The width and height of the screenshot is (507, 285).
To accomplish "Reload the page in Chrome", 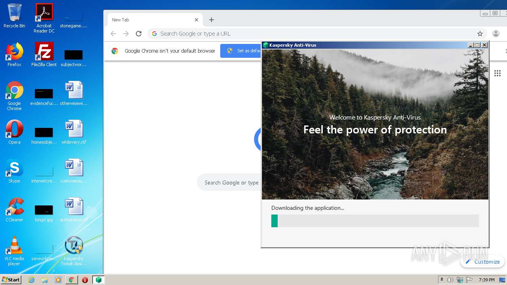I will click(139, 34).
